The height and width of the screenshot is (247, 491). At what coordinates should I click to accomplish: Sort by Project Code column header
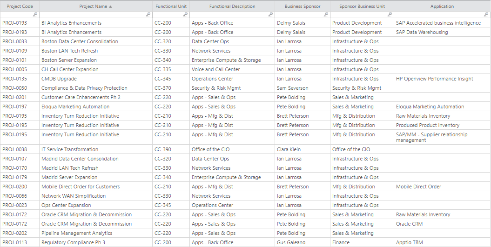point(20,6)
